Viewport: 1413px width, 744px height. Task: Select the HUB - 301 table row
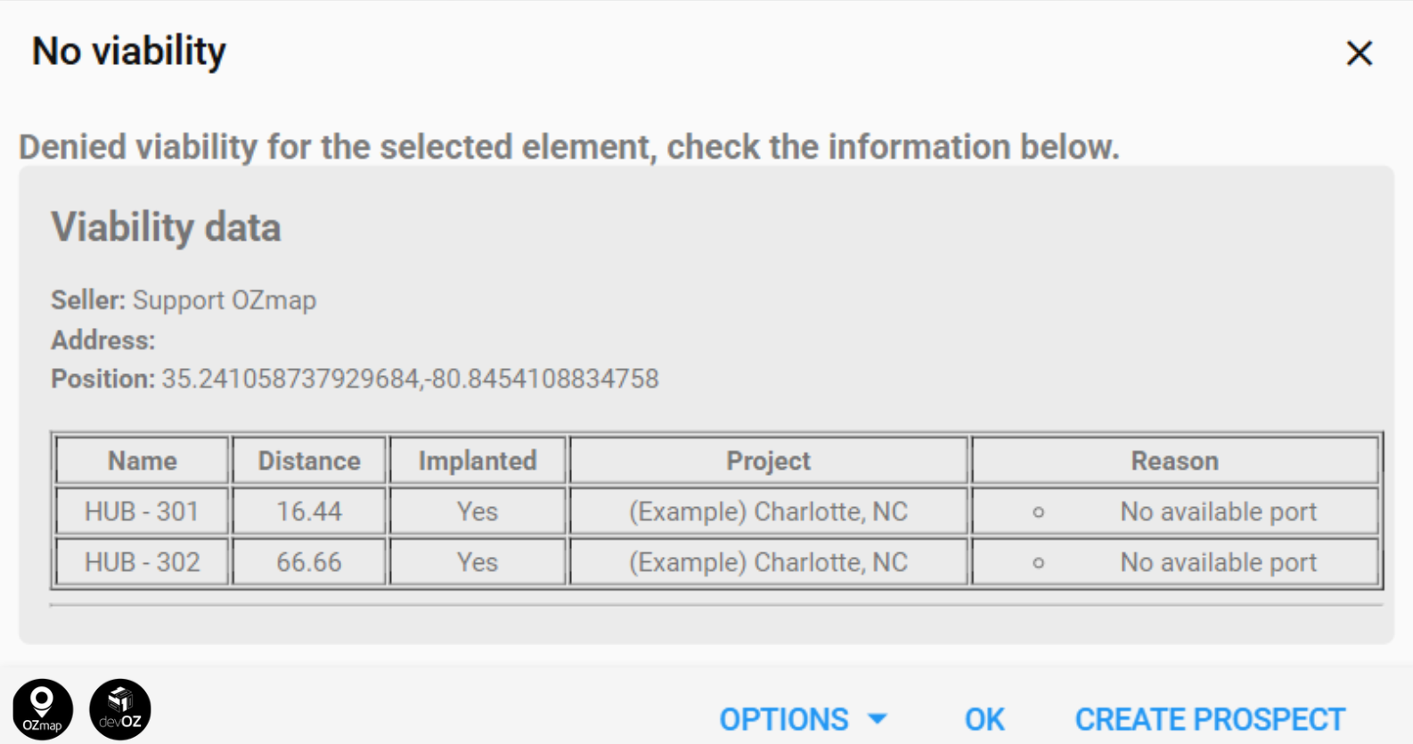click(x=141, y=511)
